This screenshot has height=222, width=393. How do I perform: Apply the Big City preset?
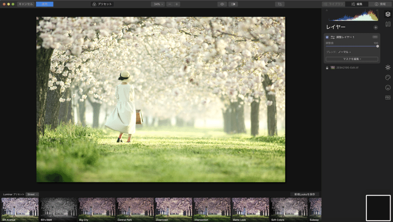point(97,209)
